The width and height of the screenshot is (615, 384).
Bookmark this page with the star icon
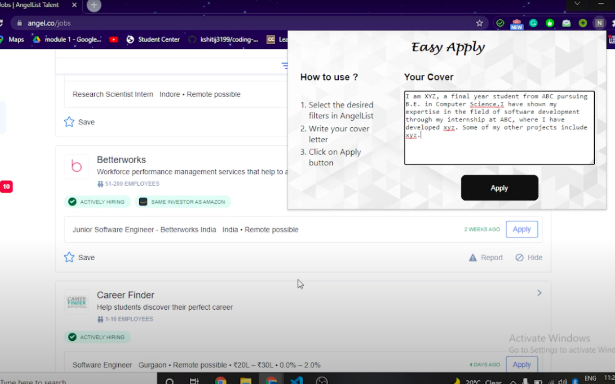click(479, 23)
